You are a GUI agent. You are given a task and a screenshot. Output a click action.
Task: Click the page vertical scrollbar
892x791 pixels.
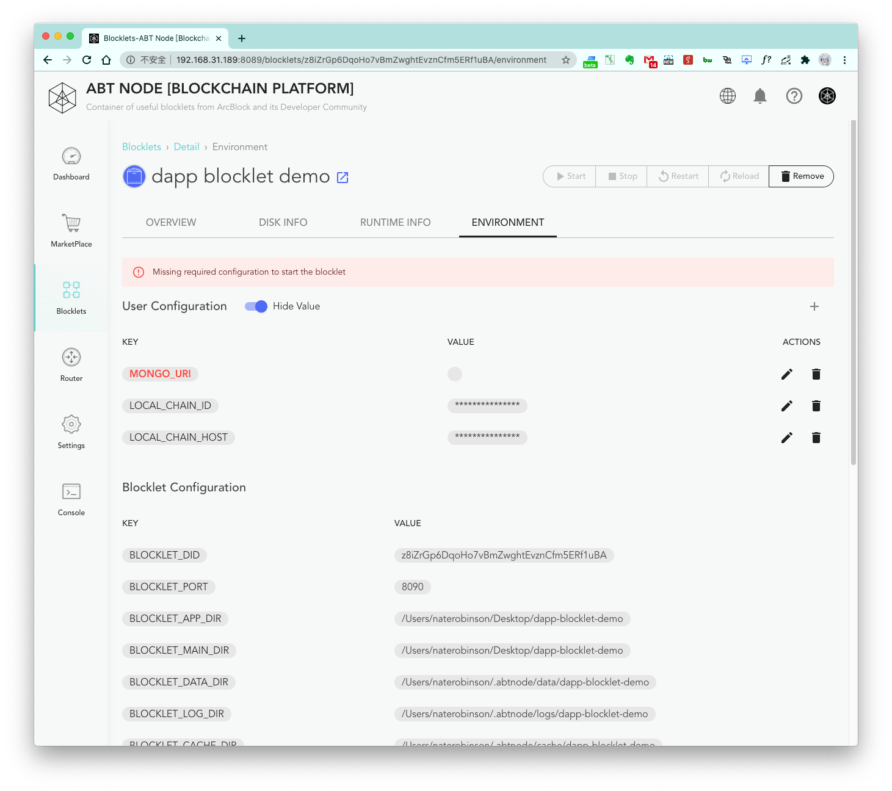pyautogui.click(x=854, y=293)
